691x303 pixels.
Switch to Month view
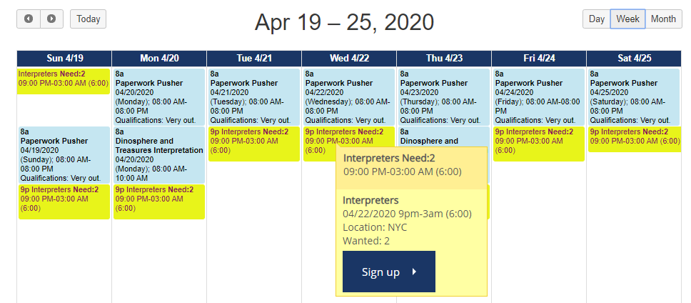click(662, 19)
